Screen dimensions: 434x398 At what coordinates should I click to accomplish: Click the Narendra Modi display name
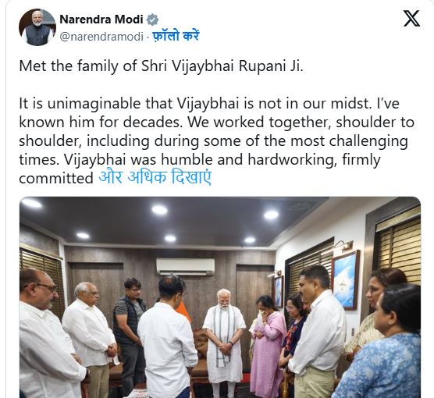(x=101, y=20)
